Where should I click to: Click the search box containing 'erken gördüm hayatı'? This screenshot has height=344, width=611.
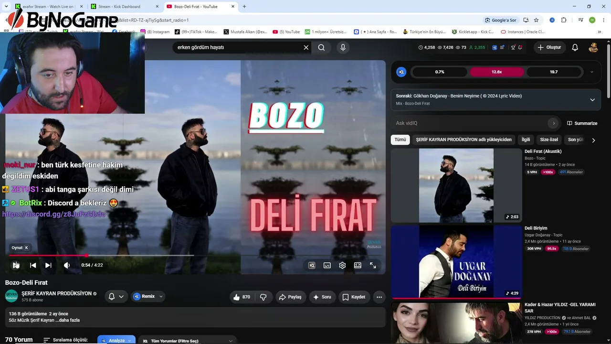(239, 47)
